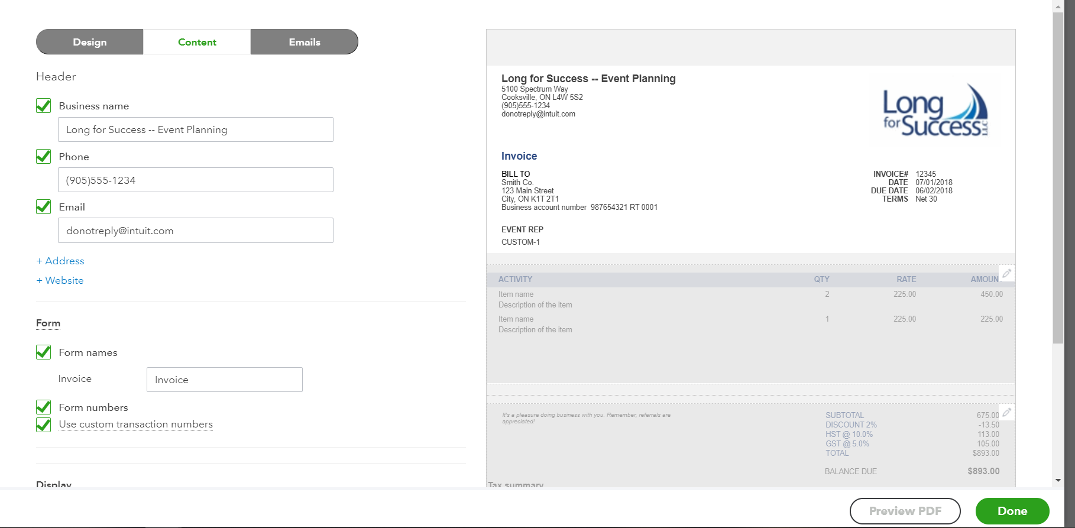Add an Address via + Address link
This screenshot has height=528, width=1075.
coord(60,261)
